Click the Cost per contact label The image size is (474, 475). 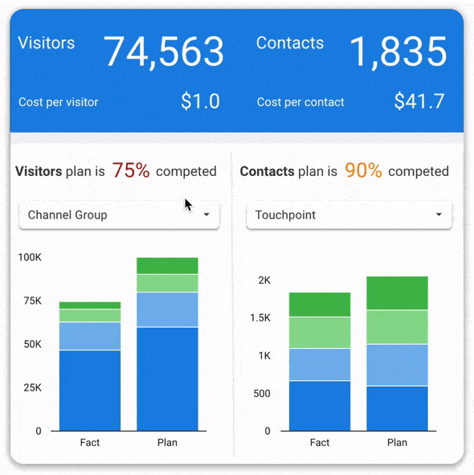300,102
